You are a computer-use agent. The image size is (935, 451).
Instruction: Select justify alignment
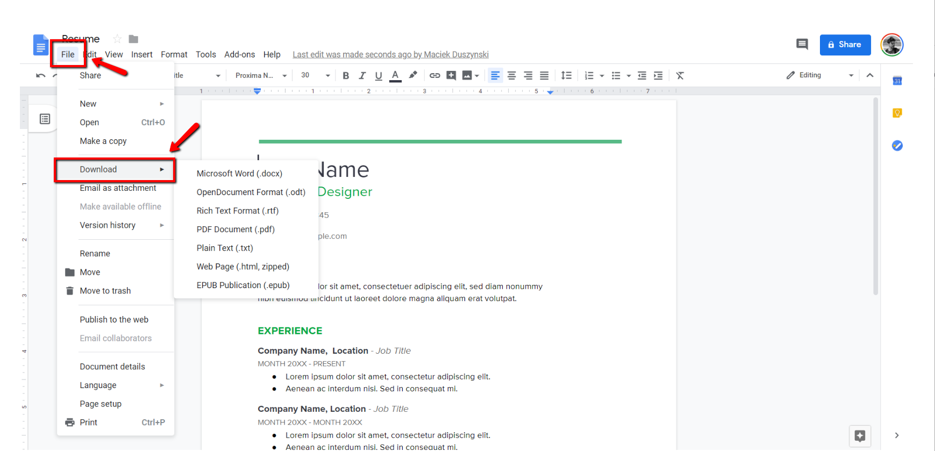pyautogui.click(x=544, y=75)
